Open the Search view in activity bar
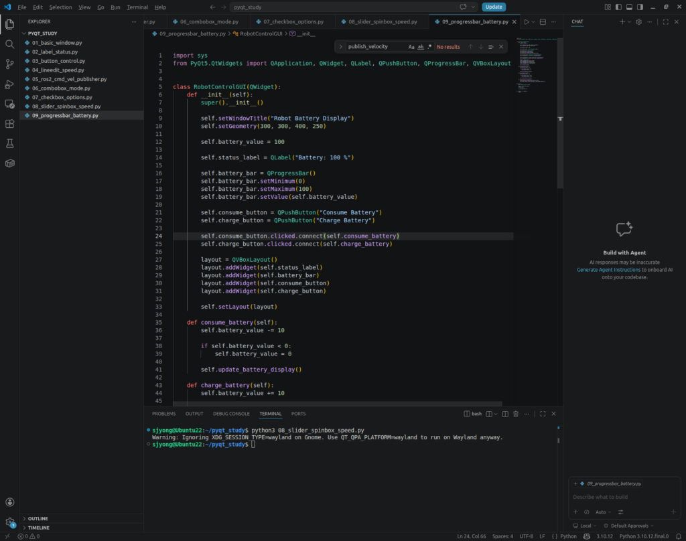 click(9, 44)
